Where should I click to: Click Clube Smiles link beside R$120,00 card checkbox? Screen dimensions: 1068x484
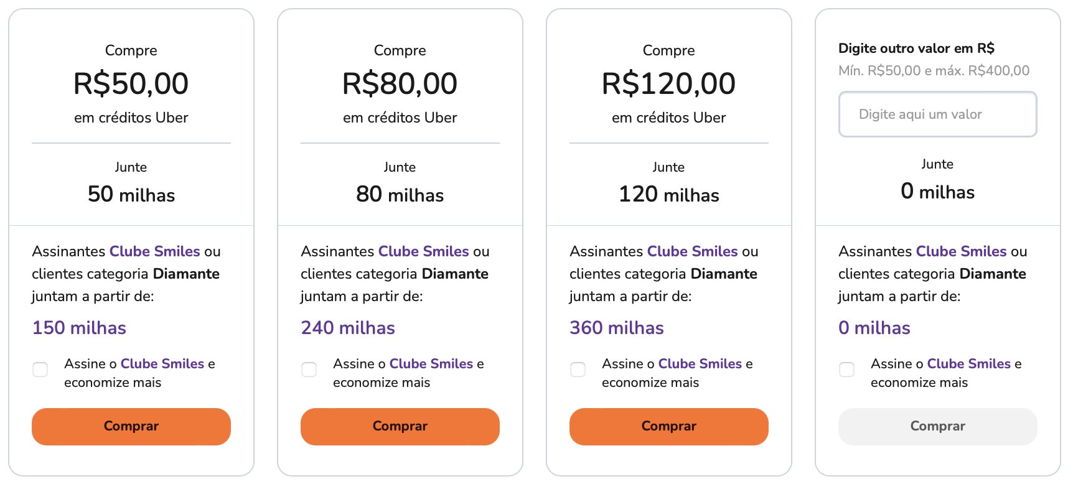[700, 363]
